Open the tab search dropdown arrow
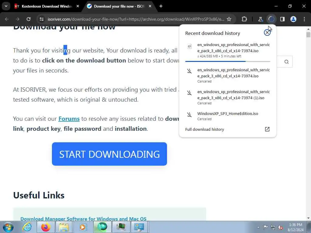The image size is (311, 233). (x=6, y=6)
